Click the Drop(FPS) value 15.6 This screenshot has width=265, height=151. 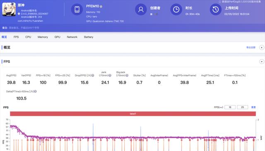84,82
